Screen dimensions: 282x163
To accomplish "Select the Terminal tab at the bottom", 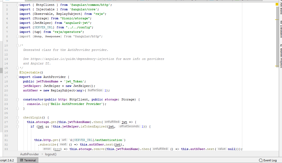I will click(x=30, y=160).
